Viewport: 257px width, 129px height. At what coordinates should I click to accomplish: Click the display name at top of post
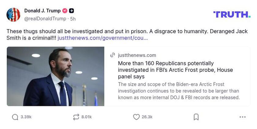[43, 11]
